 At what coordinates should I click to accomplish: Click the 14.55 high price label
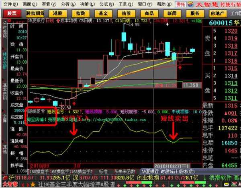click(x=134, y=25)
